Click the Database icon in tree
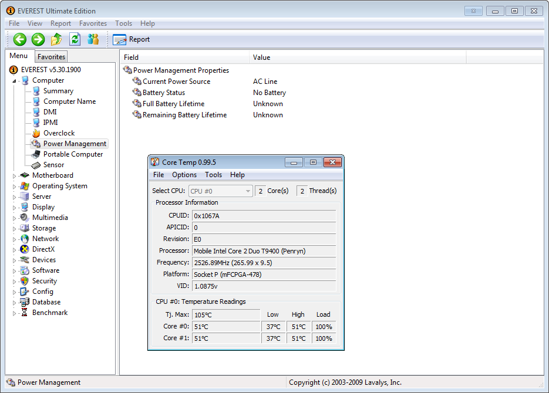 click(25, 302)
